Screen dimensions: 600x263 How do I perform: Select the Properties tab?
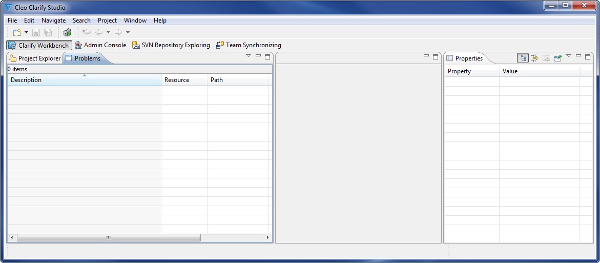pos(465,58)
